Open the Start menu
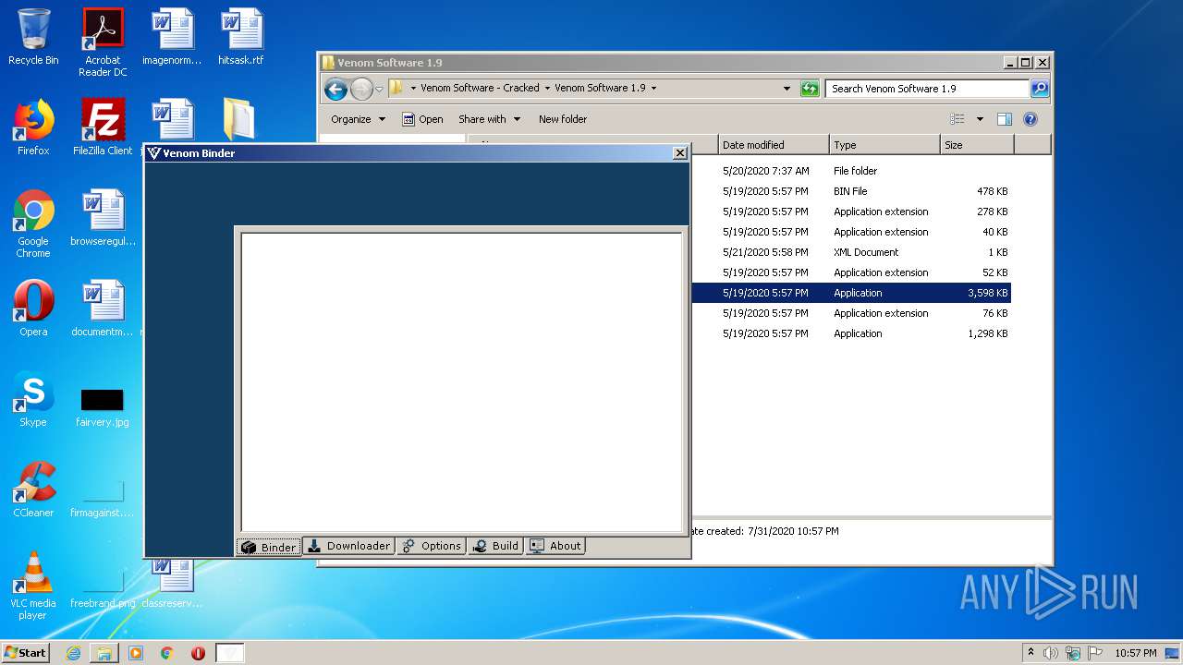 26,652
